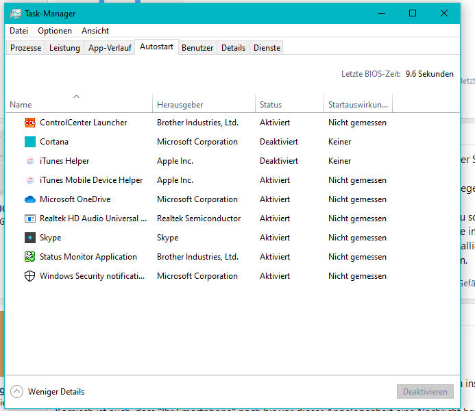Select the Skype entry name

tap(50, 238)
